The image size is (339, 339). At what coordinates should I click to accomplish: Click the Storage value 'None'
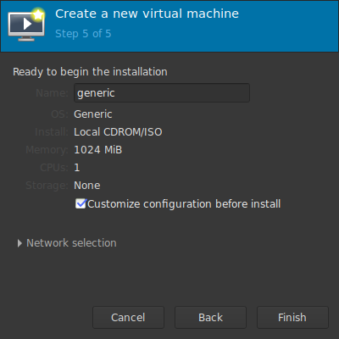pos(87,186)
